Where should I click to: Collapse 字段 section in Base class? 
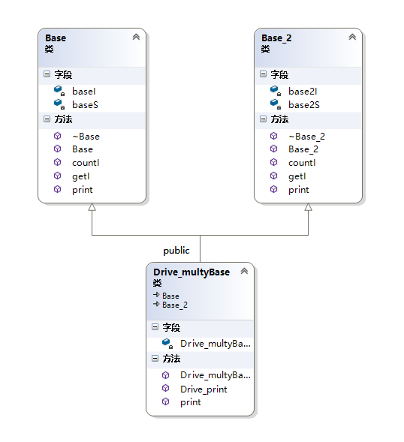tap(47, 74)
